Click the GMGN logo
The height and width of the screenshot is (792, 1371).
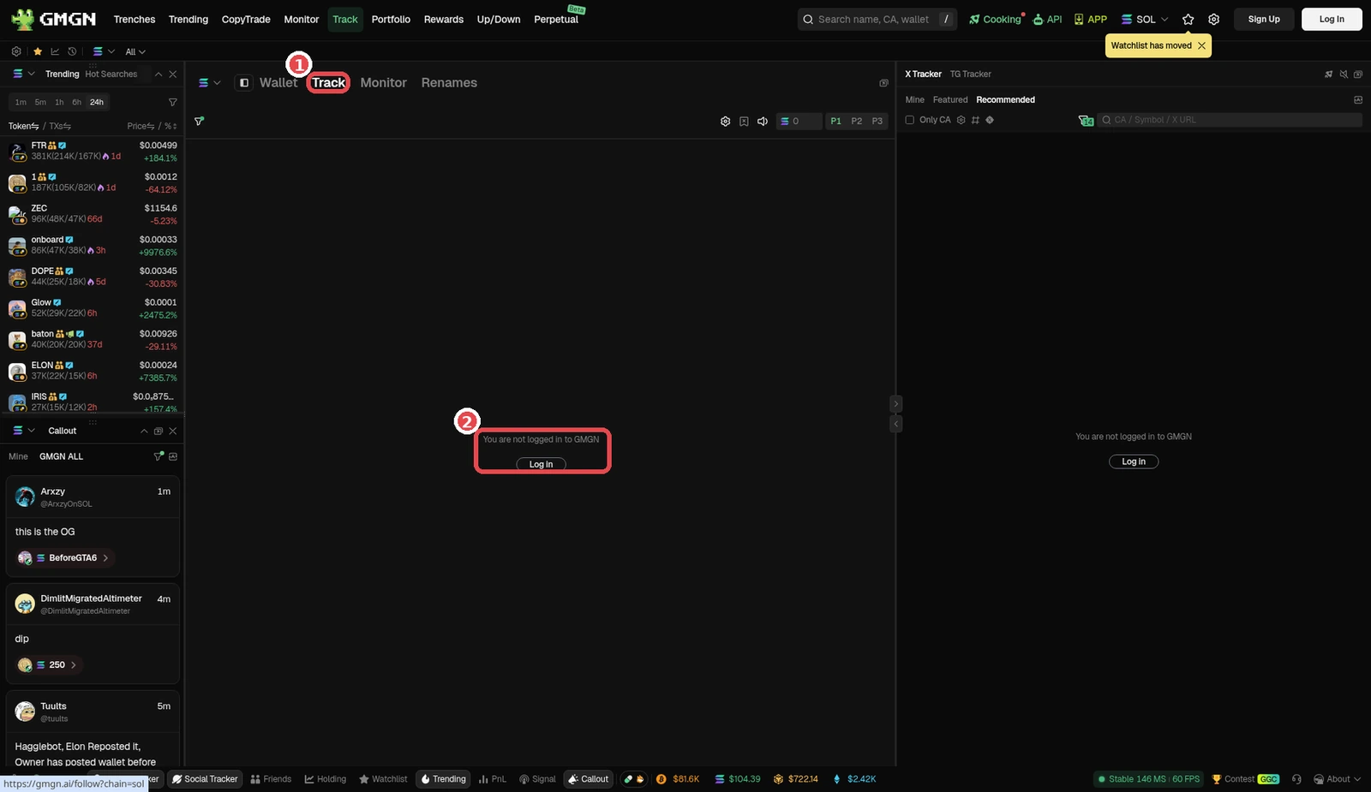point(53,19)
